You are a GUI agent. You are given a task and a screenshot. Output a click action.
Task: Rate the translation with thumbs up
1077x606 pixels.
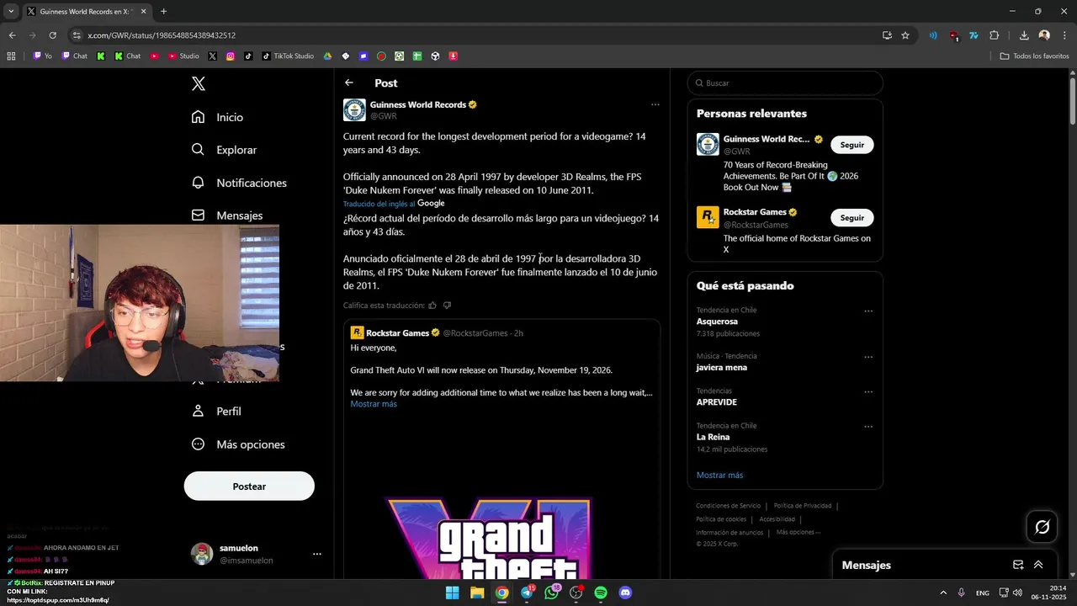[x=432, y=306]
